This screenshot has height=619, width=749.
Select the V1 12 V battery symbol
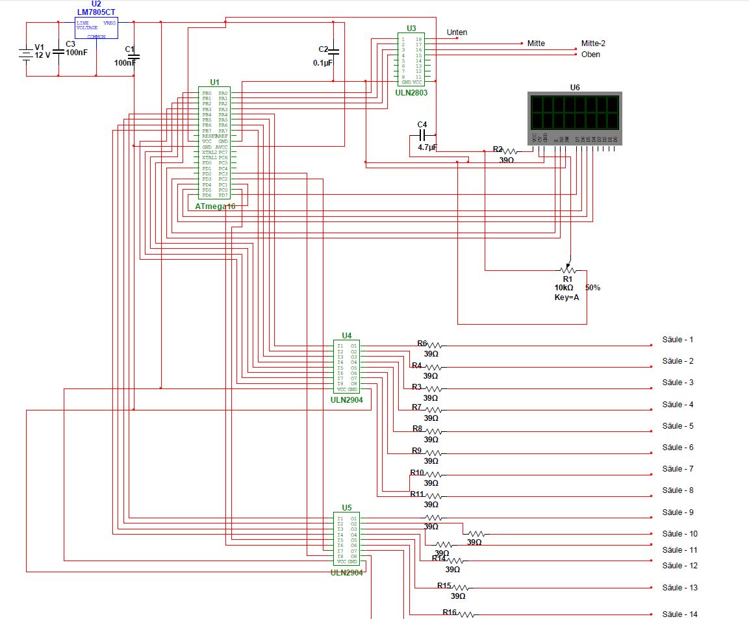[x=26, y=54]
